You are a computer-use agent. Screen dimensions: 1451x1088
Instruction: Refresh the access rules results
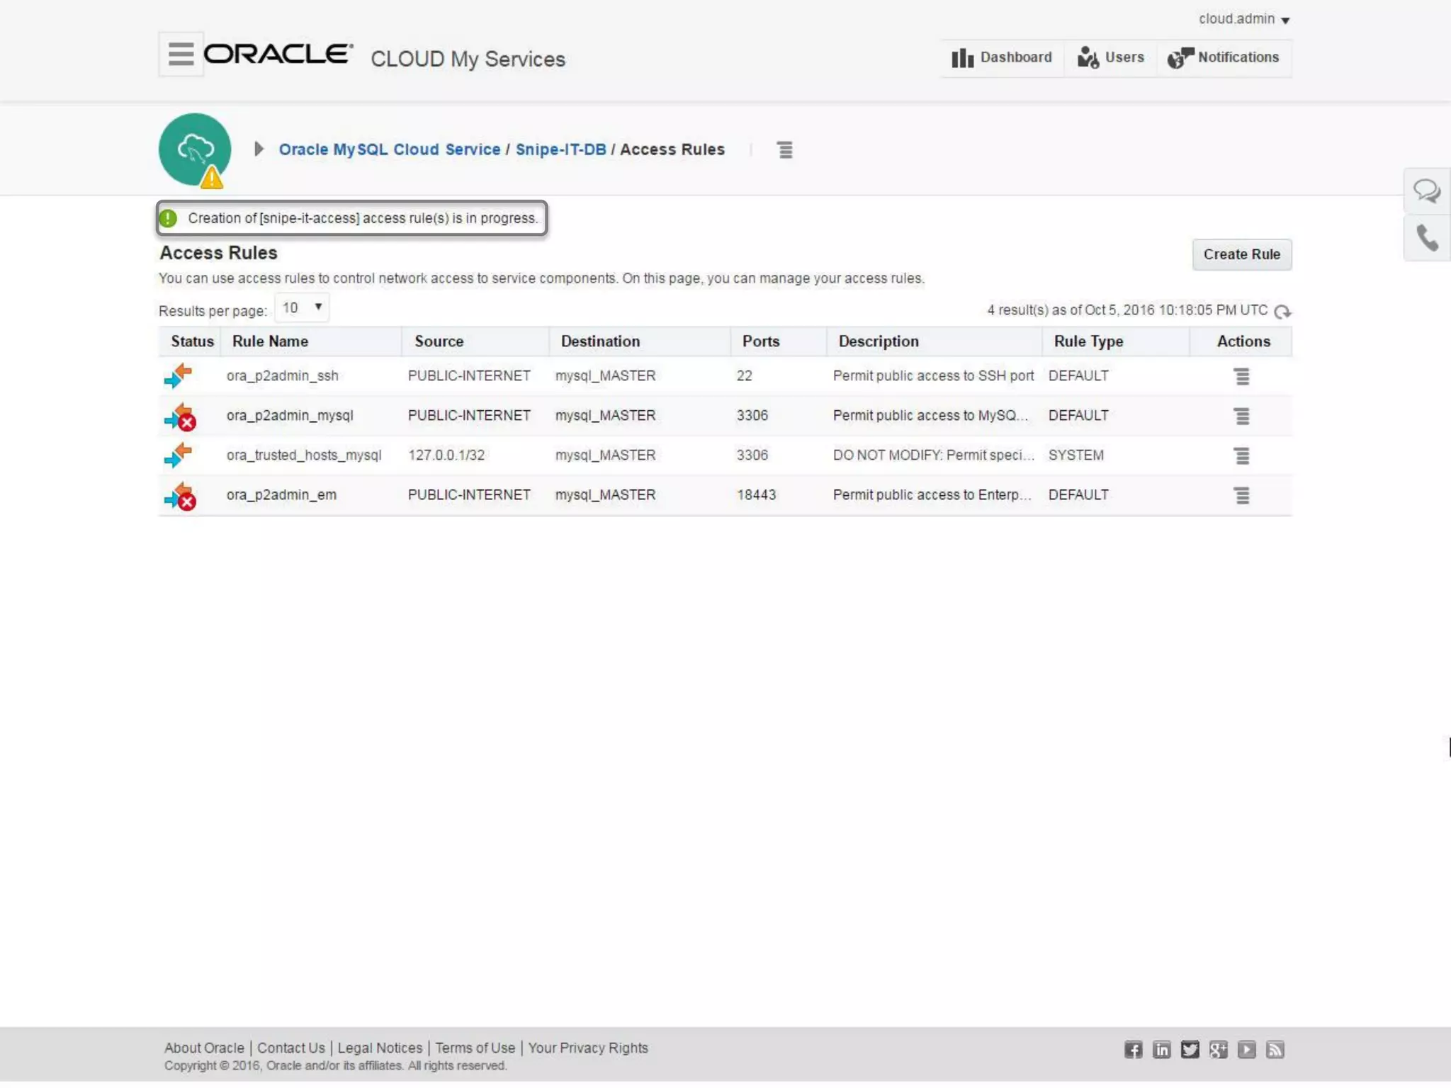1282,312
